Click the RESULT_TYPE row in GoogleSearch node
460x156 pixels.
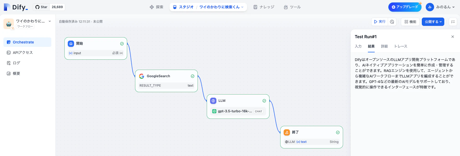pyautogui.click(x=166, y=86)
